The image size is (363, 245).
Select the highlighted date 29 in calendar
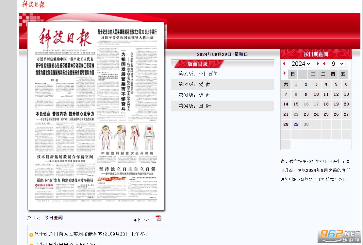[x=296, y=124]
